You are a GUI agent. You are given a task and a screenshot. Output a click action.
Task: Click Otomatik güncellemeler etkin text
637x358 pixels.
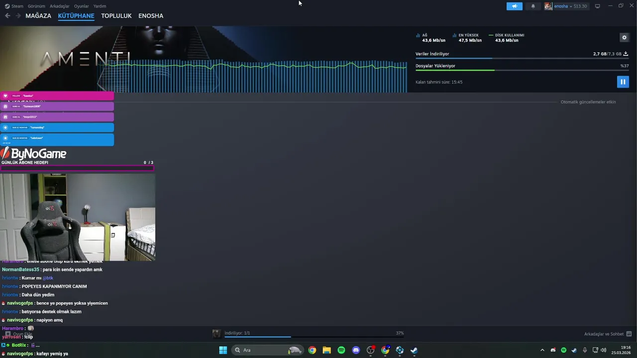pos(588,102)
